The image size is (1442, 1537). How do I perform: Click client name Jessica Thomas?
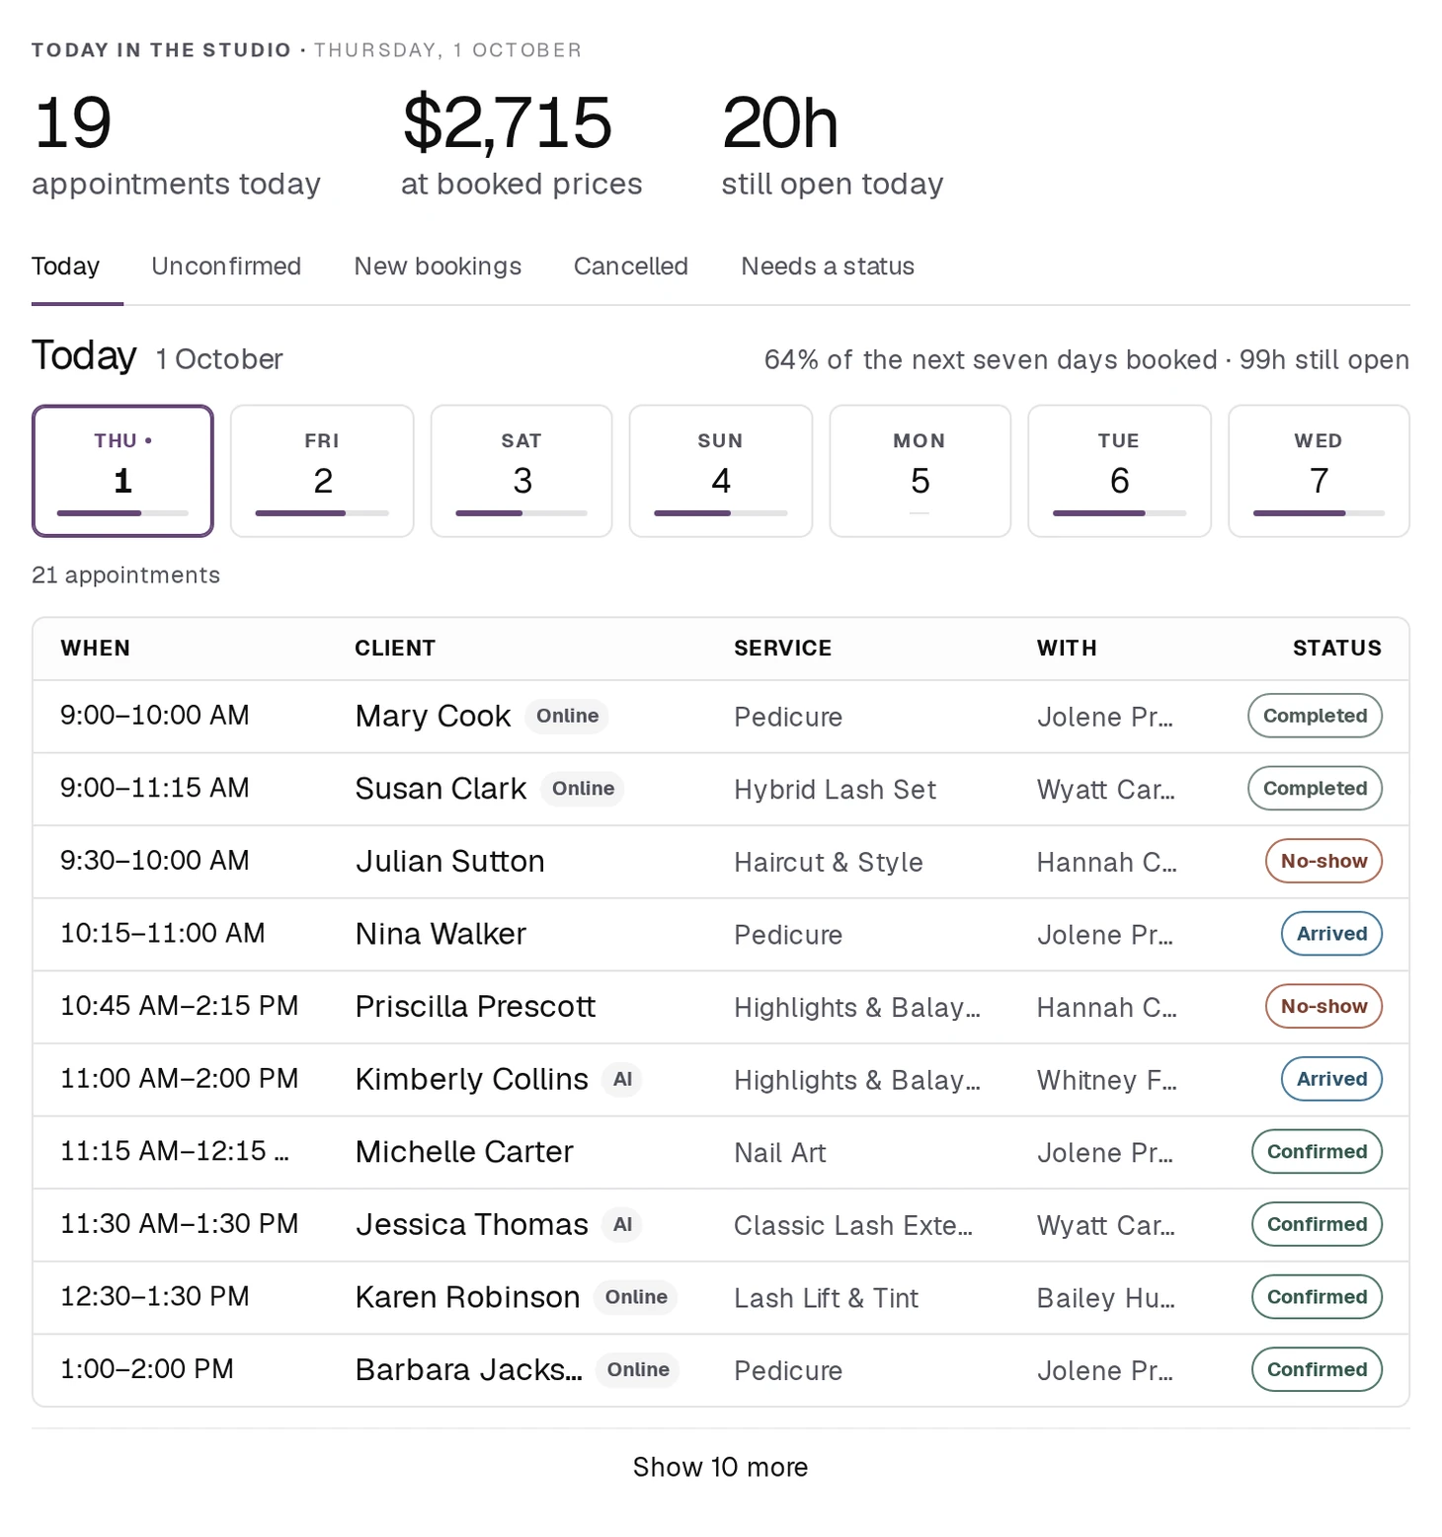[471, 1224]
